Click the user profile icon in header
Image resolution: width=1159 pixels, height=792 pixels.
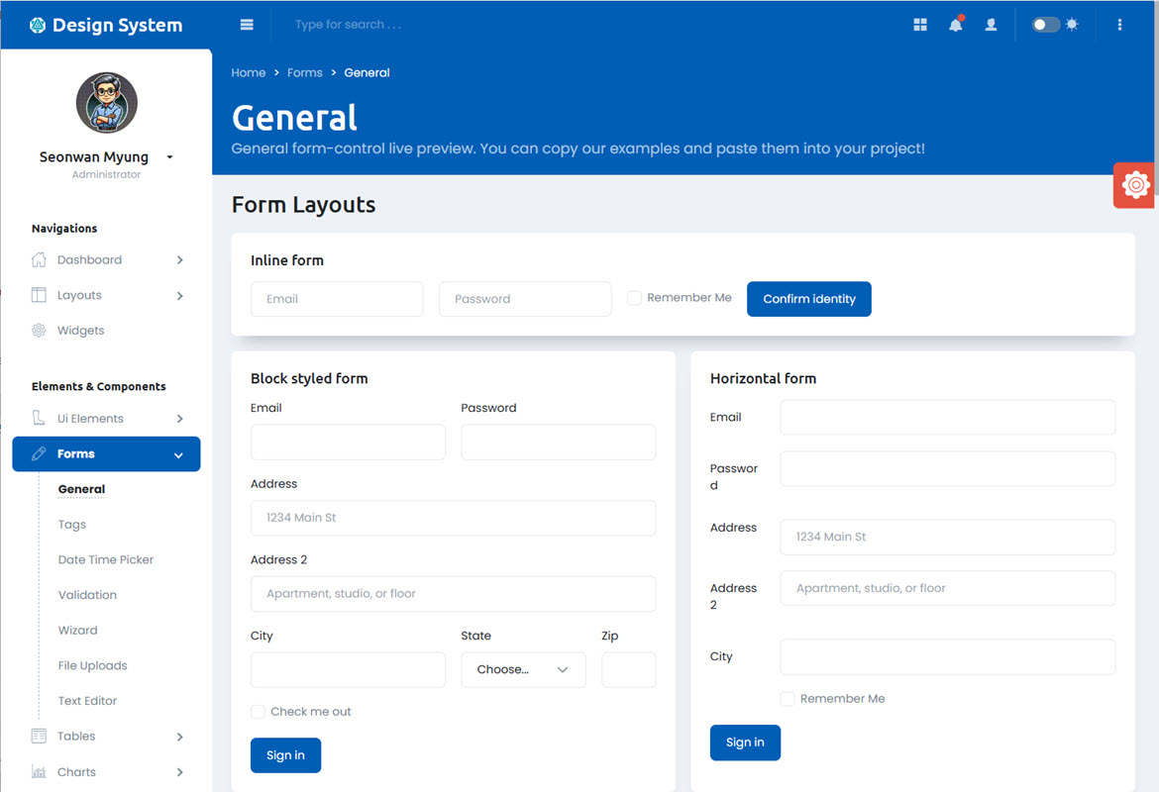[991, 25]
